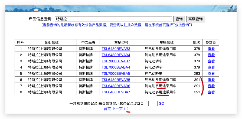Click the 中文品牌 column header
Screen dimensions: 242x119
(88, 42)
